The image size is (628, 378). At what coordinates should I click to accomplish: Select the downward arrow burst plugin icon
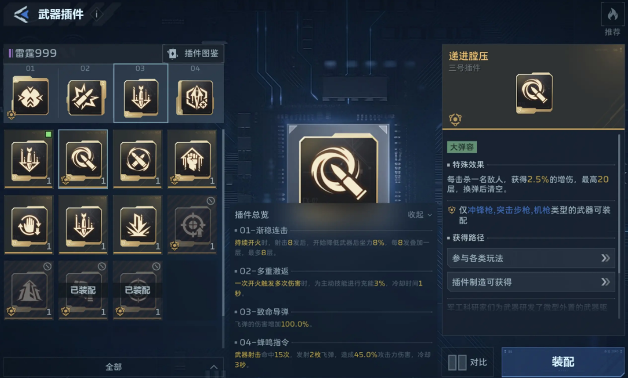click(x=137, y=224)
